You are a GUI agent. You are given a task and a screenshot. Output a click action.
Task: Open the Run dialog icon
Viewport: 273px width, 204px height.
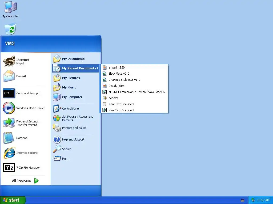pos(57,159)
